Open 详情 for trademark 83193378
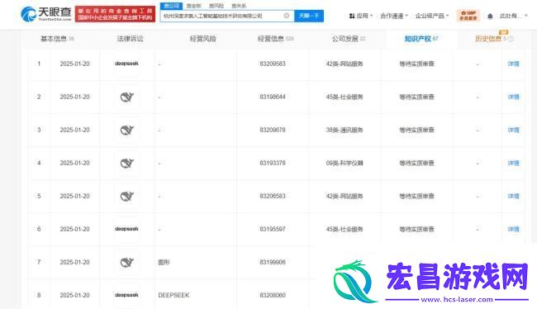The height and width of the screenshot is (309, 537). point(513,163)
